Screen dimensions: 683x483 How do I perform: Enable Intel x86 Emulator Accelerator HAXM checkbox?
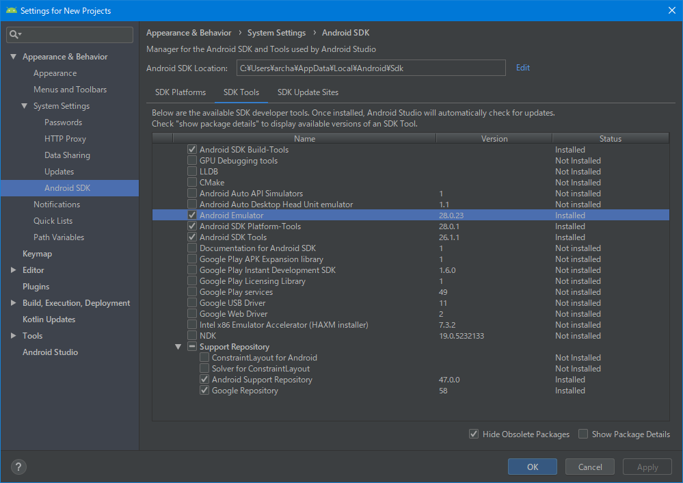click(x=192, y=325)
